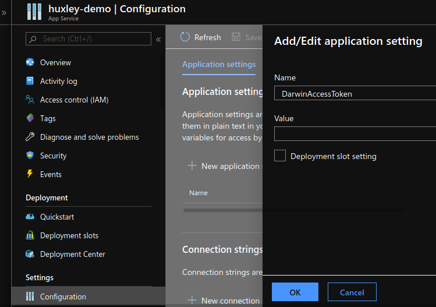Focus the Search (Ctrl+/) field
The image size is (436, 307).
88,38
